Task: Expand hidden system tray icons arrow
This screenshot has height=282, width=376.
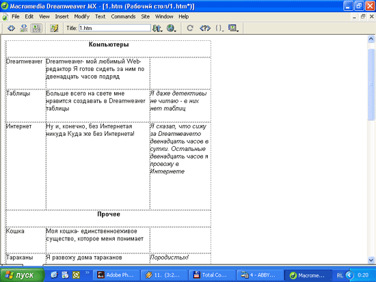Action: pyautogui.click(x=349, y=275)
